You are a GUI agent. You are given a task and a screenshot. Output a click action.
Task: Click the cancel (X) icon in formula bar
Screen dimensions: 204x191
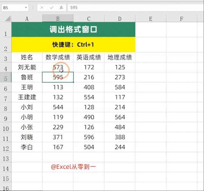pyautogui.click(x=42, y=8)
